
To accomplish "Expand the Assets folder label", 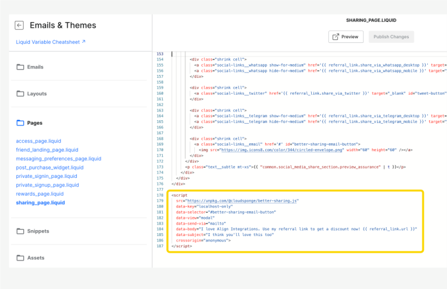I will point(36,257).
